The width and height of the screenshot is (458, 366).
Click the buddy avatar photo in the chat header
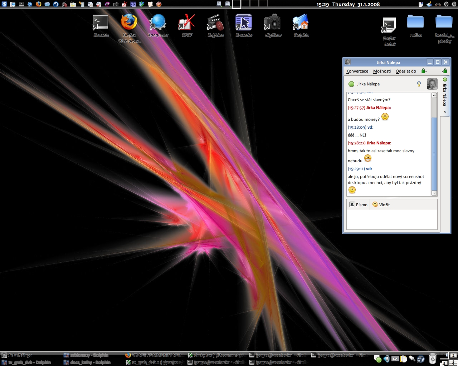[x=432, y=84]
